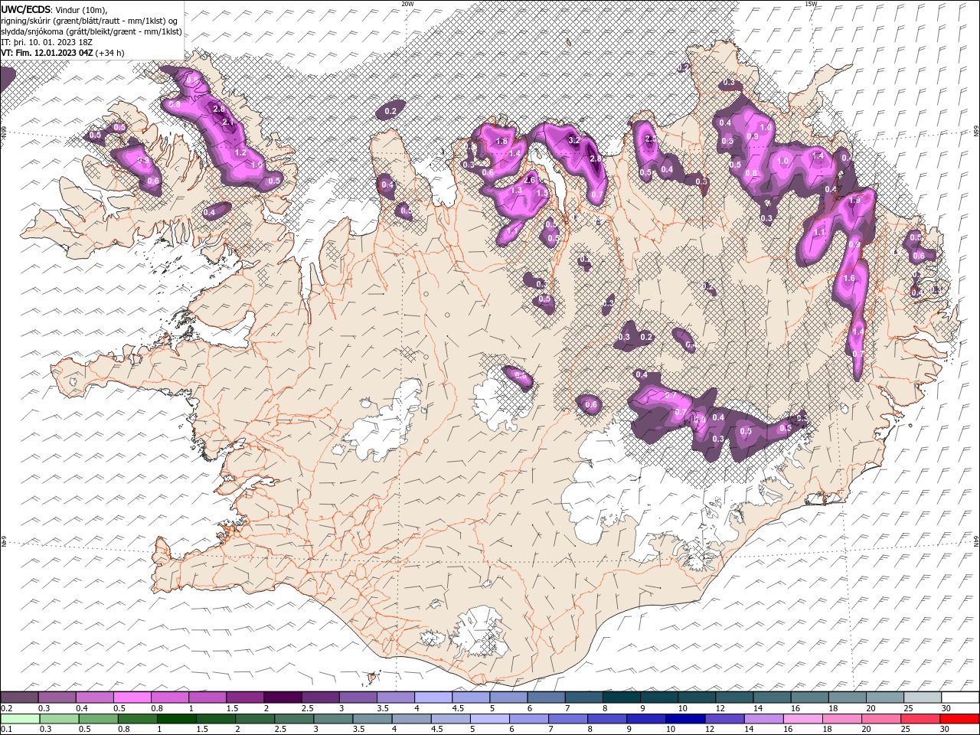Pick the darkest green 1 swatch, lower legend
The image size is (980, 735).
(x=177, y=719)
